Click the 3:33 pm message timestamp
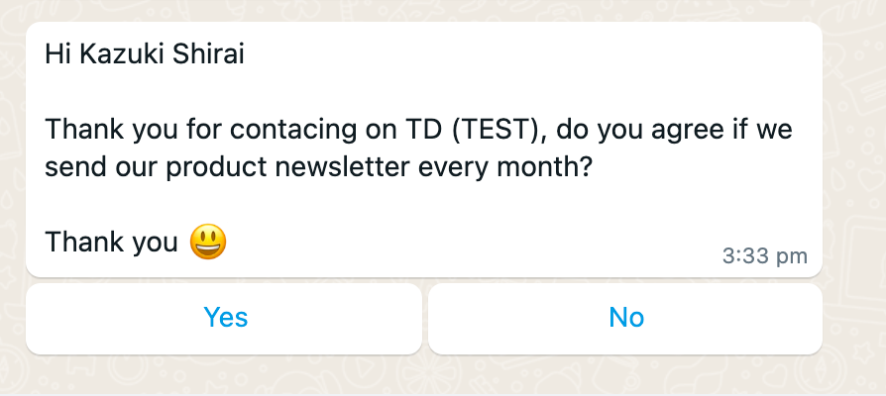Viewport: 886px width, 396px height. pyautogui.click(x=765, y=256)
